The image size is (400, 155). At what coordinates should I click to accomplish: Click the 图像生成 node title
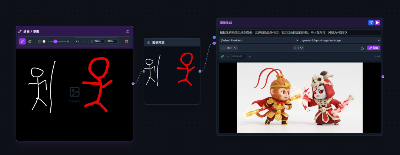(x=226, y=23)
